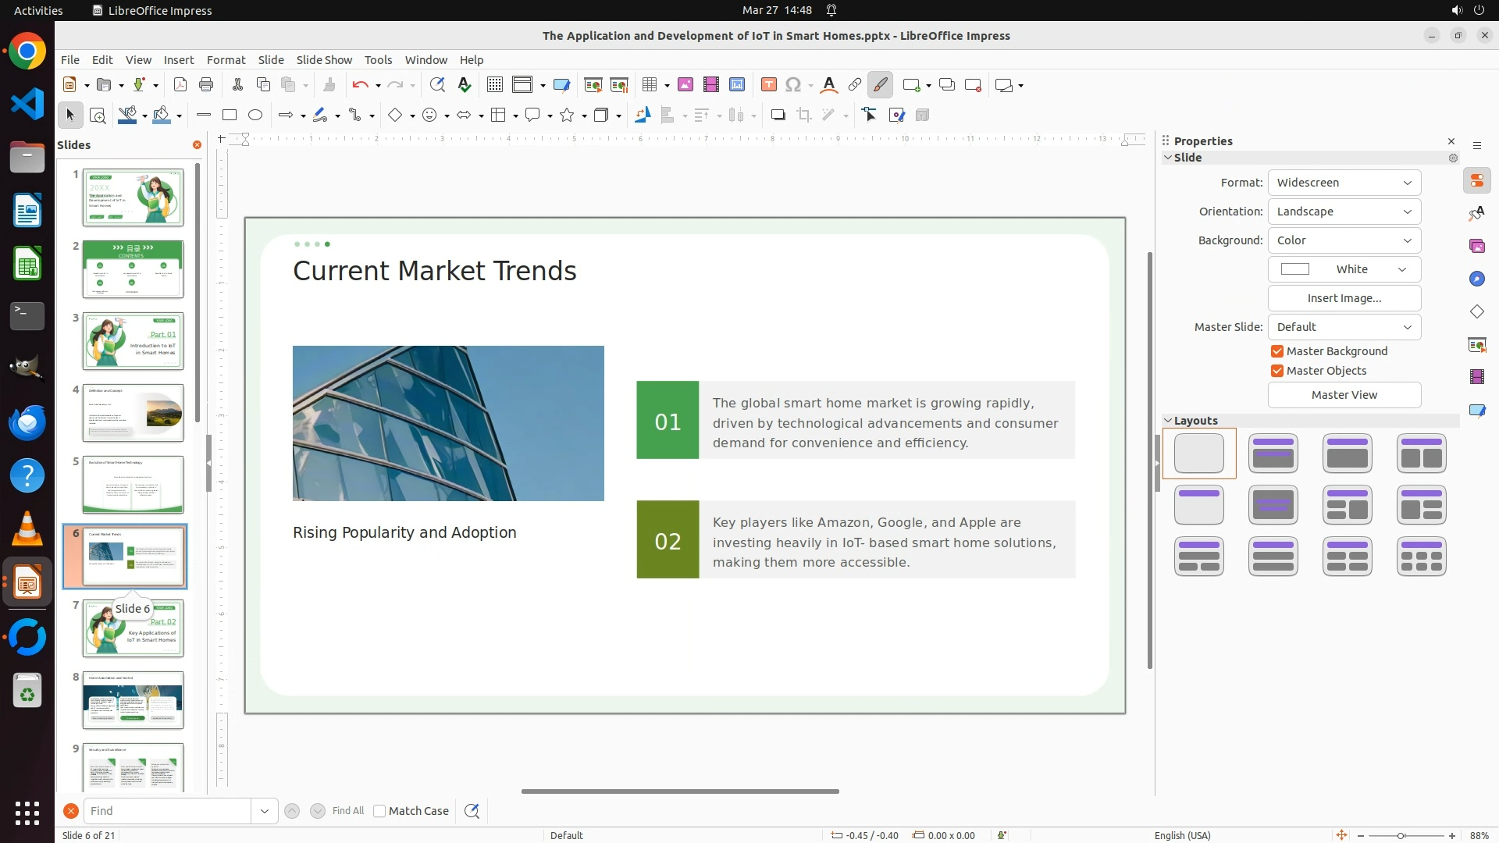Open the Slide Show menu

pos(324,60)
